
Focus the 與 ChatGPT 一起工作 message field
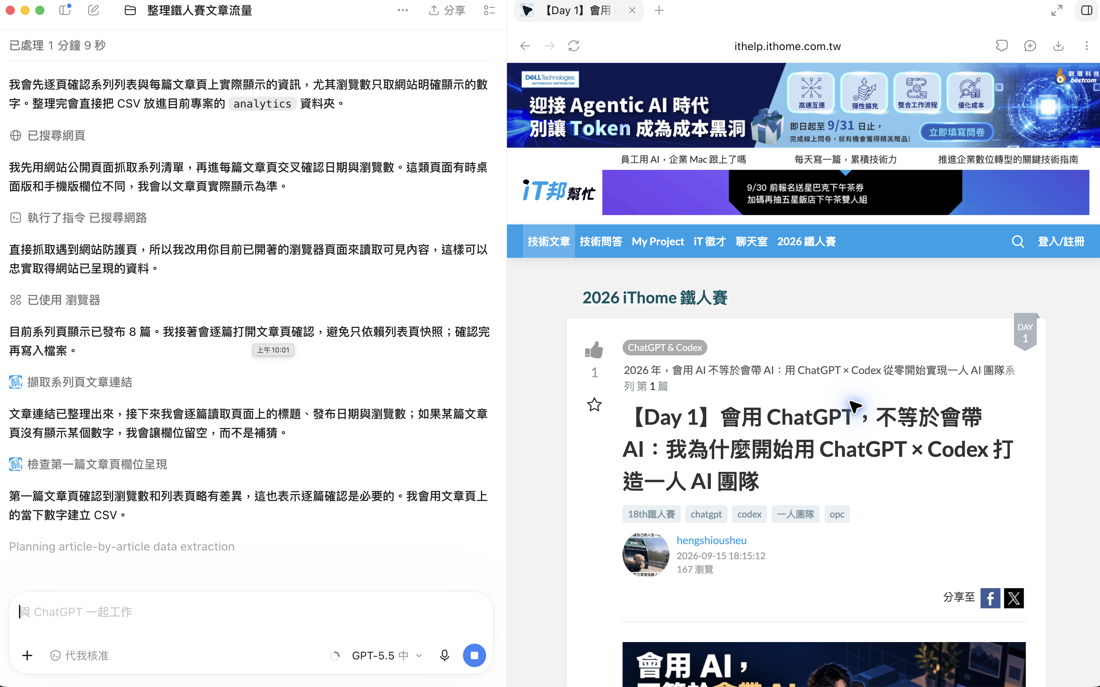click(251, 612)
